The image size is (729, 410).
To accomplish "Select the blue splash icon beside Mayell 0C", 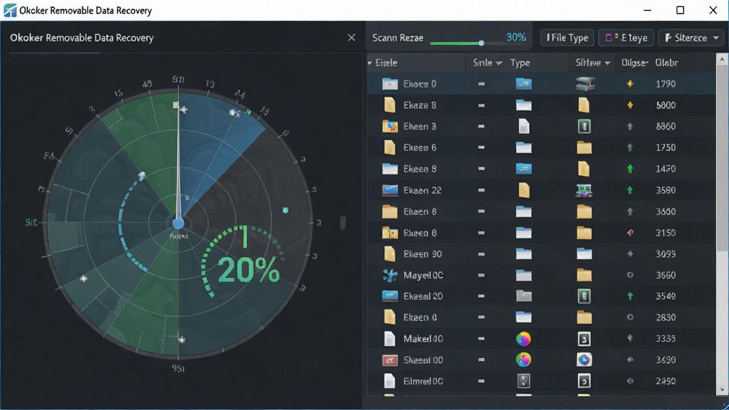I will coord(389,275).
